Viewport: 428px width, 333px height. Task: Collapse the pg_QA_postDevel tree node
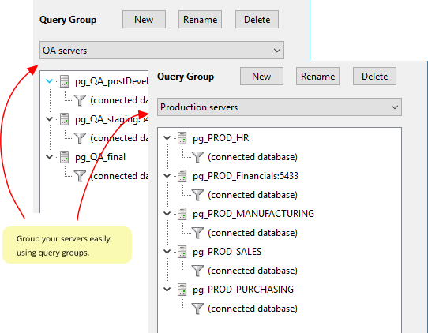click(49, 81)
